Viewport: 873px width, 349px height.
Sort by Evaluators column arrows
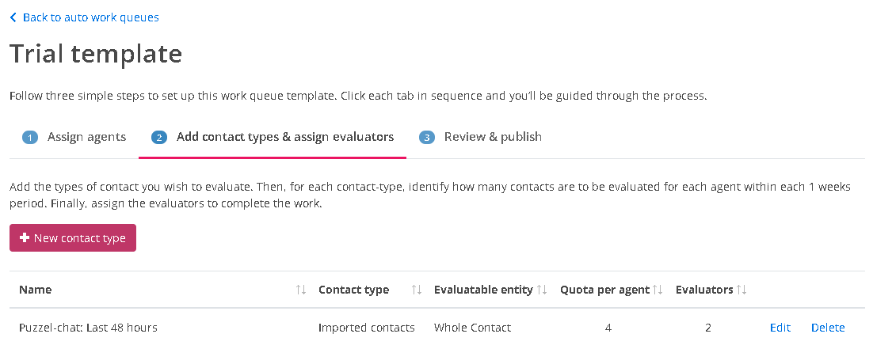(742, 290)
